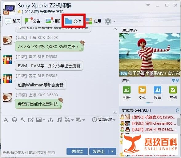Click the Sony Xperia Z2机锋群 title
The width and height of the screenshot is (181, 158).
[45, 6]
